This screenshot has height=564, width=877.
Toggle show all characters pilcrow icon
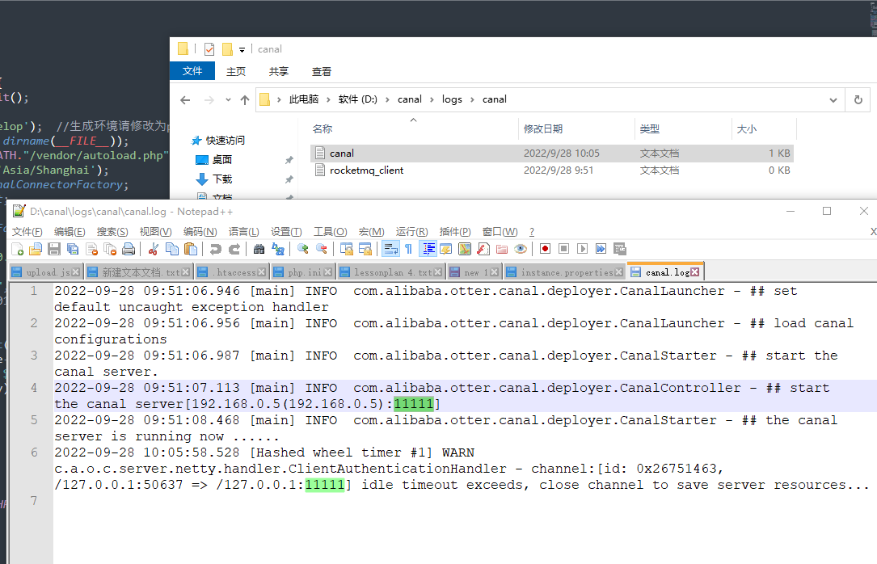[409, 250]
